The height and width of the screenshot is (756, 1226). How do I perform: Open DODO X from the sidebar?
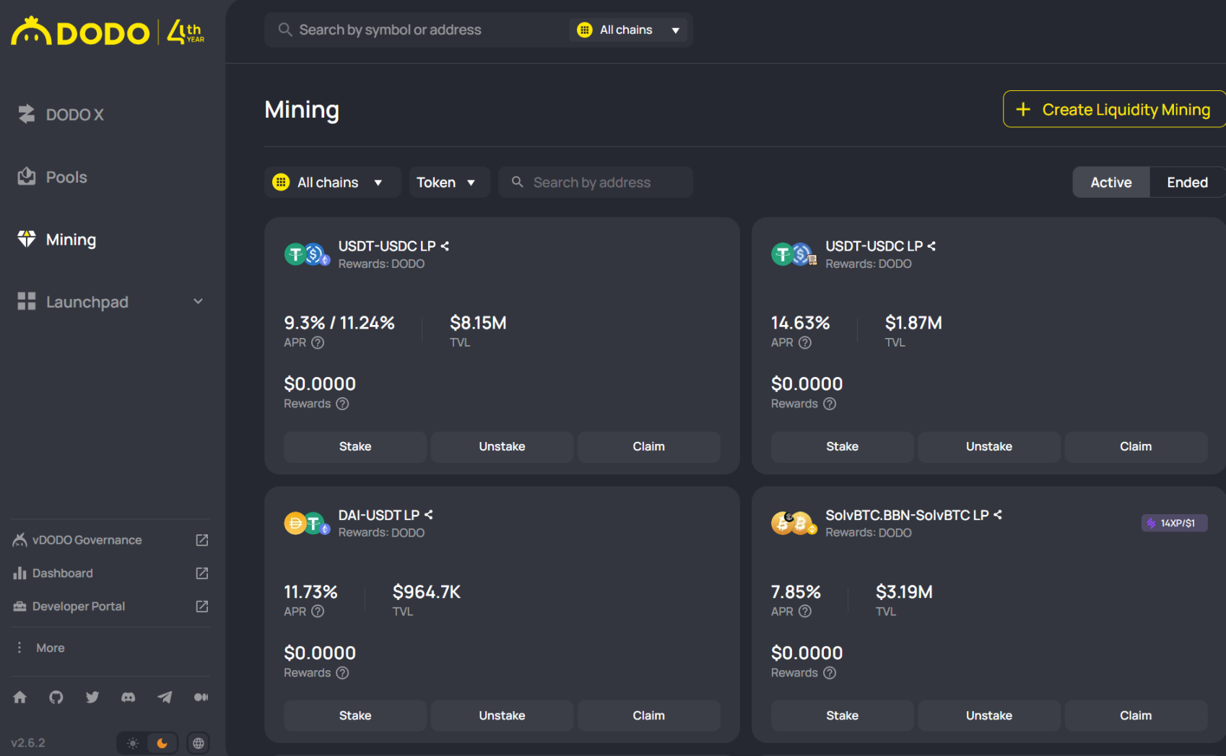click(61, 114)
